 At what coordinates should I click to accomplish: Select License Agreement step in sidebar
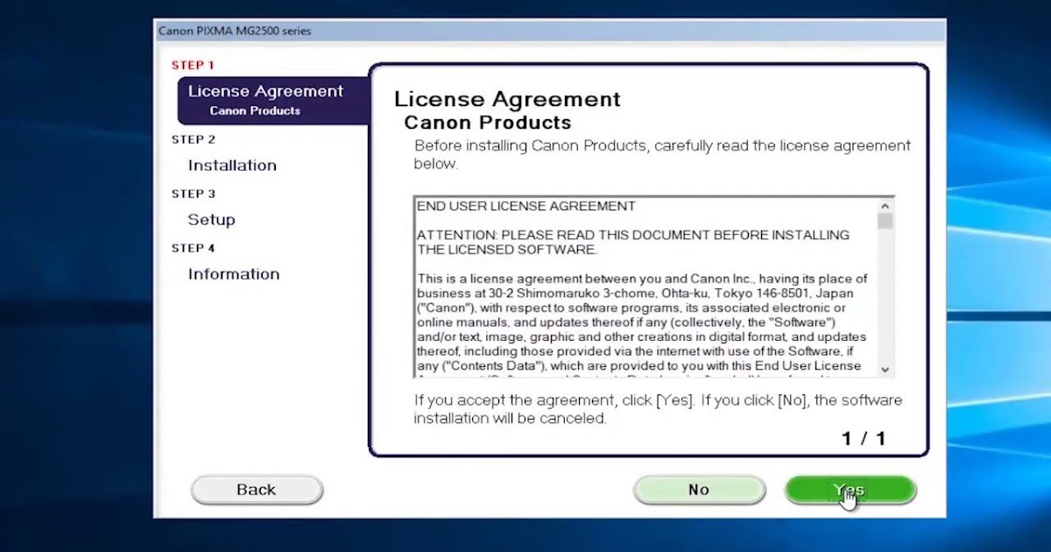pos(272,100)
